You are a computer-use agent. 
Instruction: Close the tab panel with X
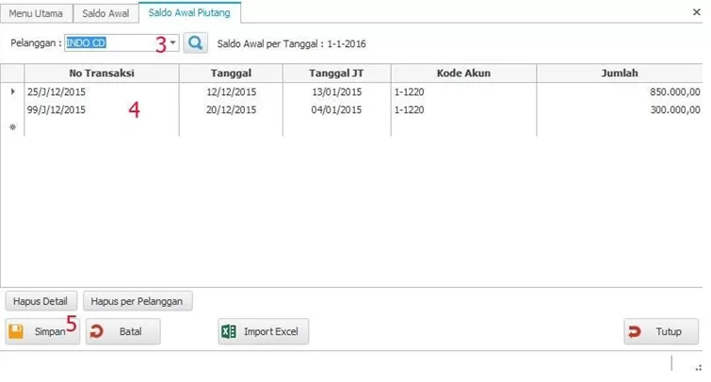pyautogui.click(x=697, y=12)
